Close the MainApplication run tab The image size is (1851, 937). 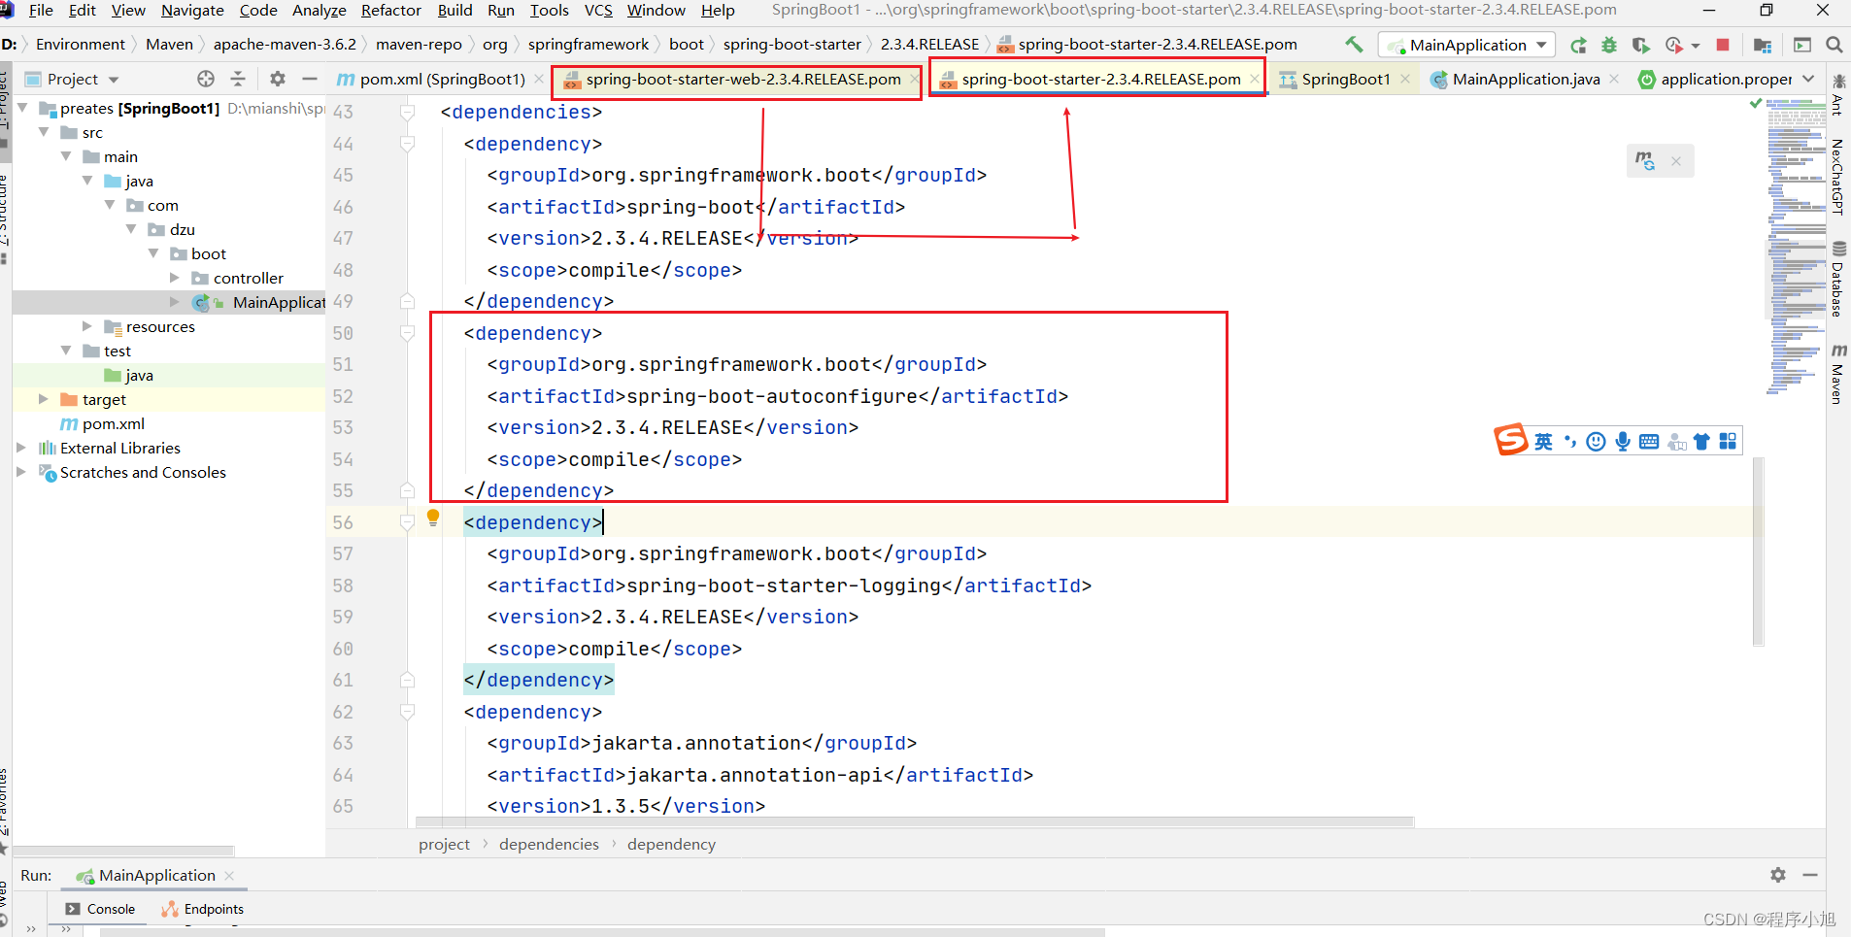pos(229,876)
